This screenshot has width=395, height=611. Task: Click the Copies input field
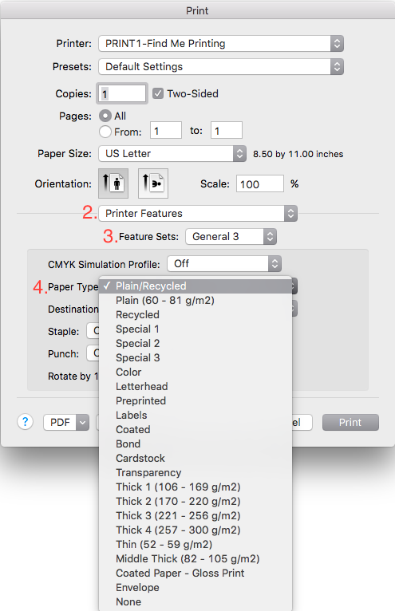click(121, 93)
